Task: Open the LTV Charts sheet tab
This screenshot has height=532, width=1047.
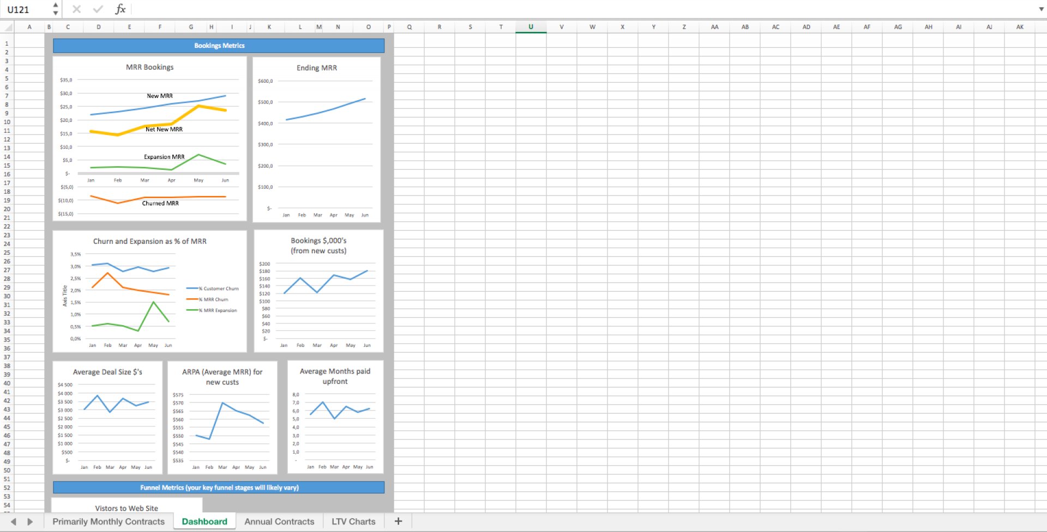Action: (353, 521)
